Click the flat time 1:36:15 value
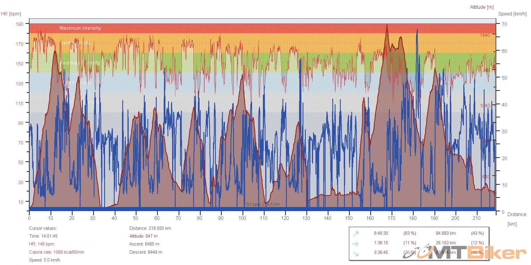 (381, 243)
